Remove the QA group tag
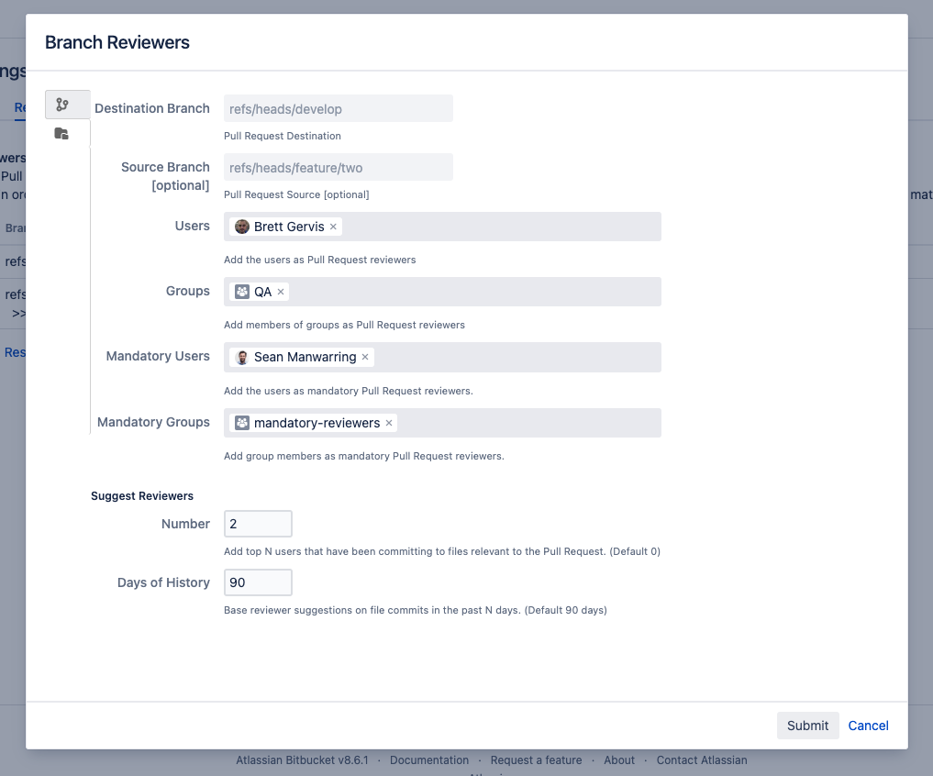933x776 pixels. [281, 292]
